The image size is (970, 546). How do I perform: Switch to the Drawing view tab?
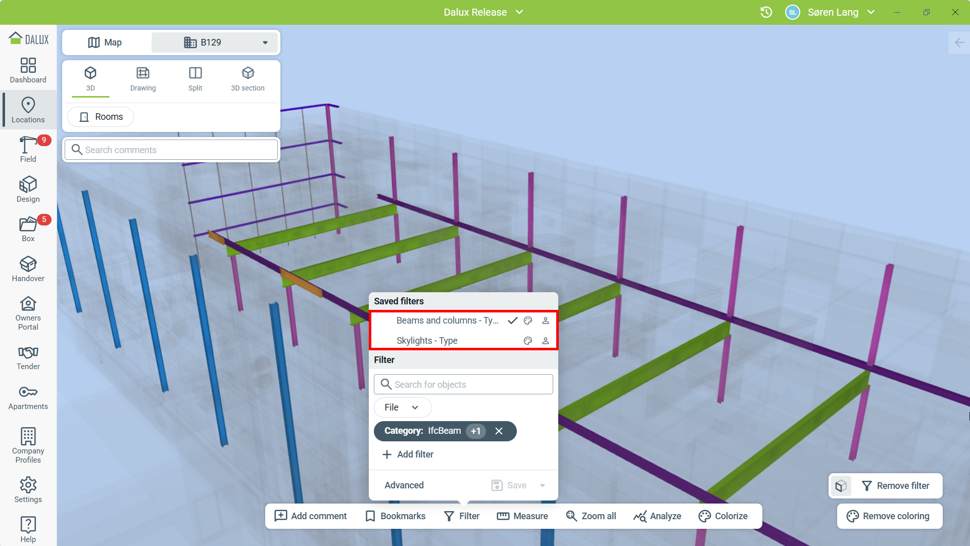pos(143,79)
